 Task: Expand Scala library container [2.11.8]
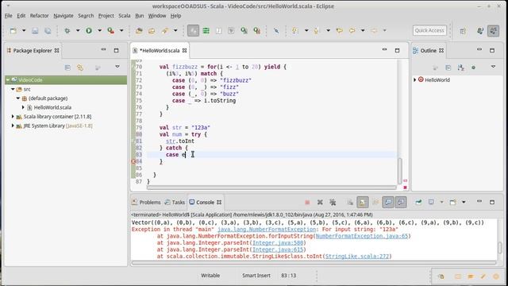[x=13, y=116]
